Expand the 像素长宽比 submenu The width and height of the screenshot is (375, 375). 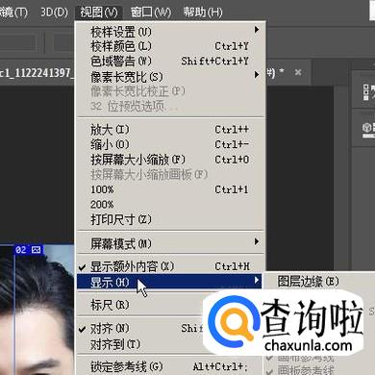tap(169, 77)
